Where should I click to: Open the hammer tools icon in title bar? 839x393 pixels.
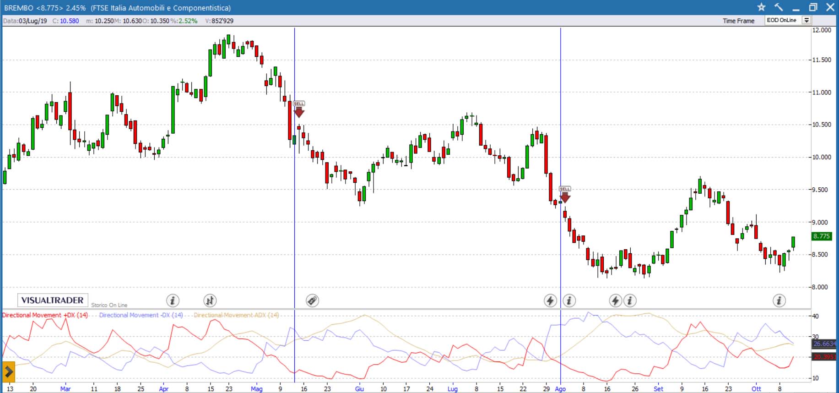779,7
